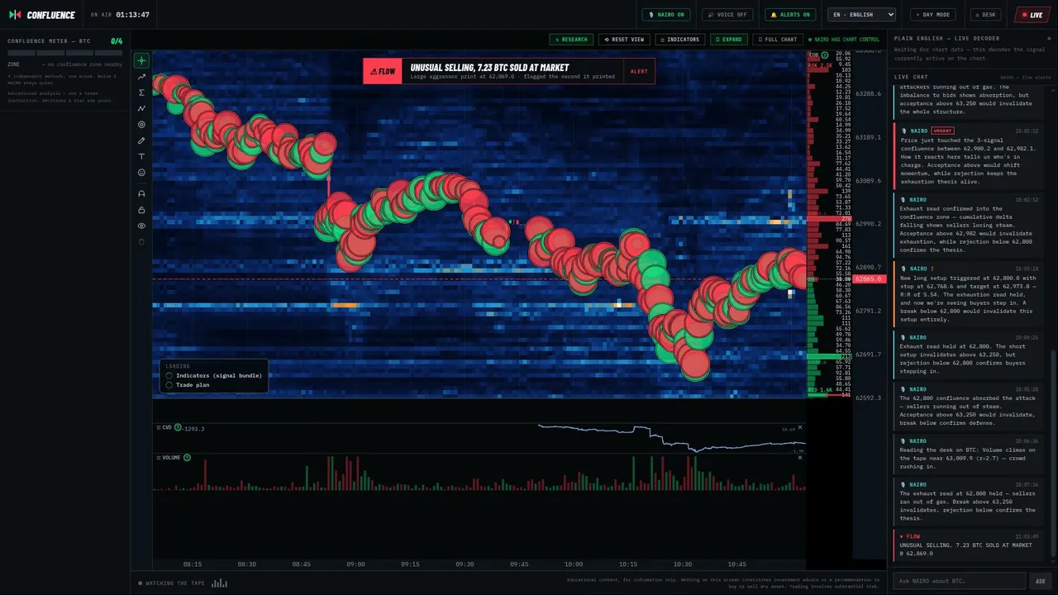Click the RESEARCH button
Screen dimensions: 1058x595
571,39
